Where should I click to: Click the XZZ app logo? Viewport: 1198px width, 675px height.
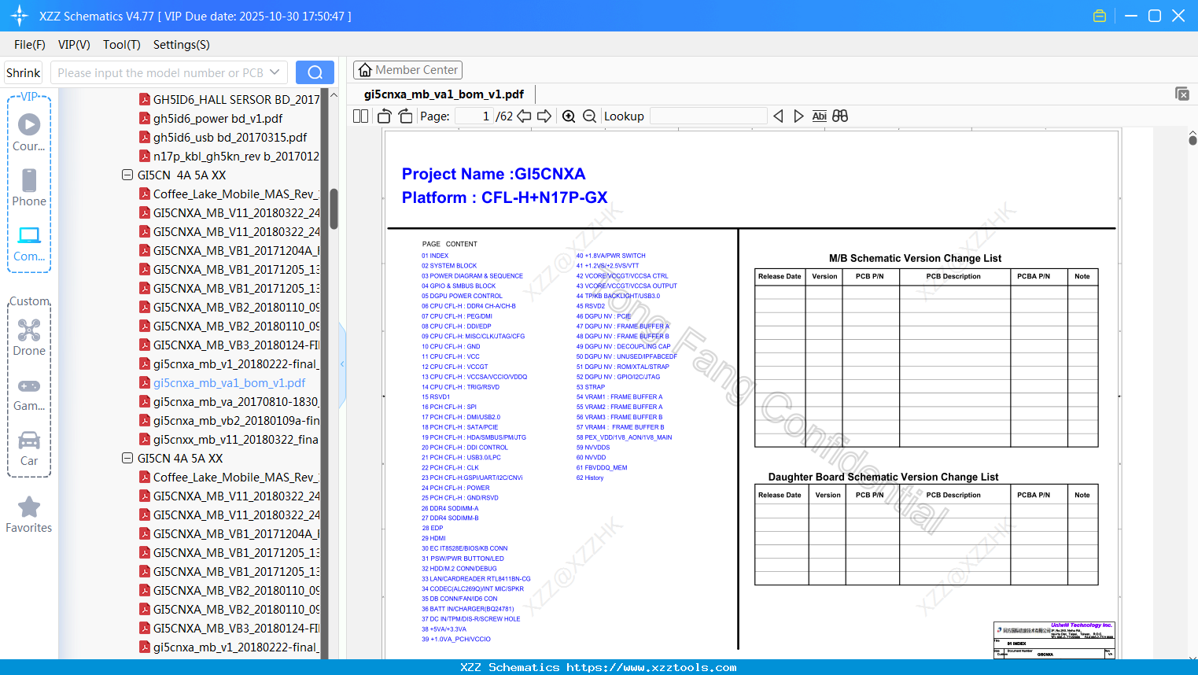[20, 16]
